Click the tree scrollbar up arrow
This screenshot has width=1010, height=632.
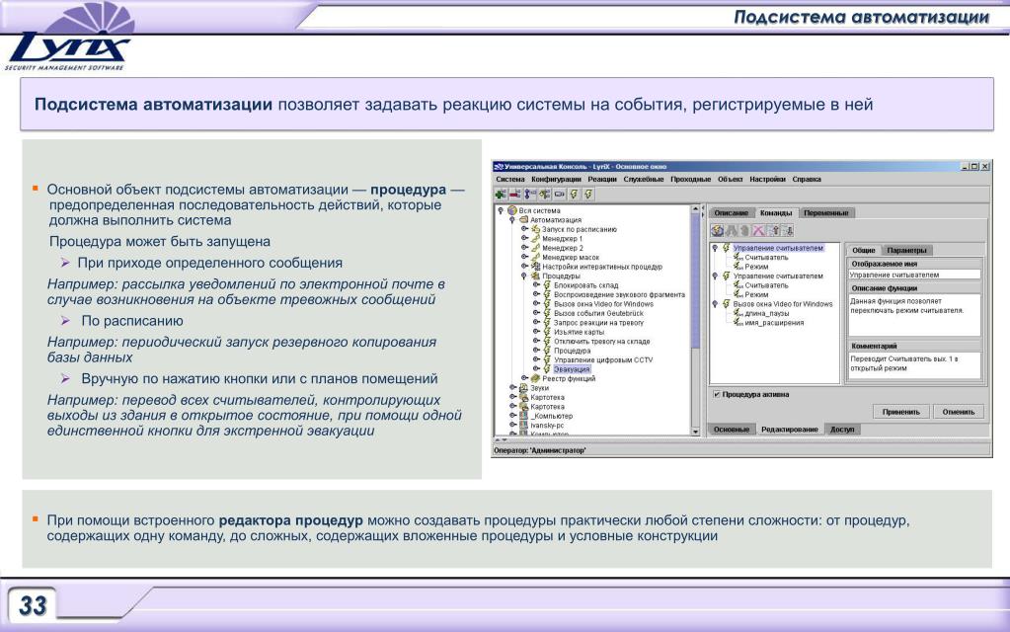click(x=695, y=209)
